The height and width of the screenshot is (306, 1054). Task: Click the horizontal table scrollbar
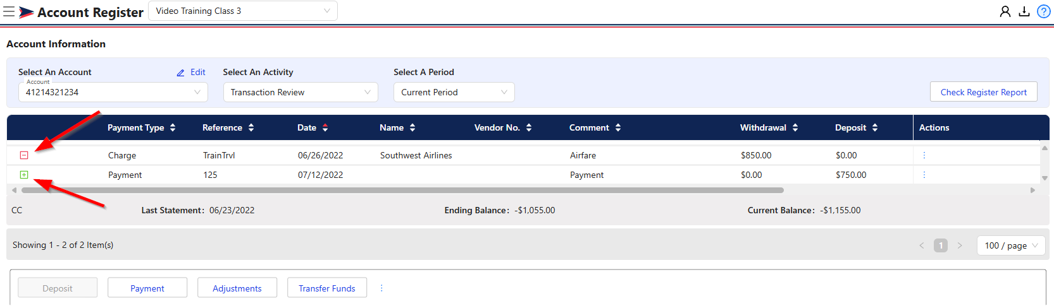402,190
